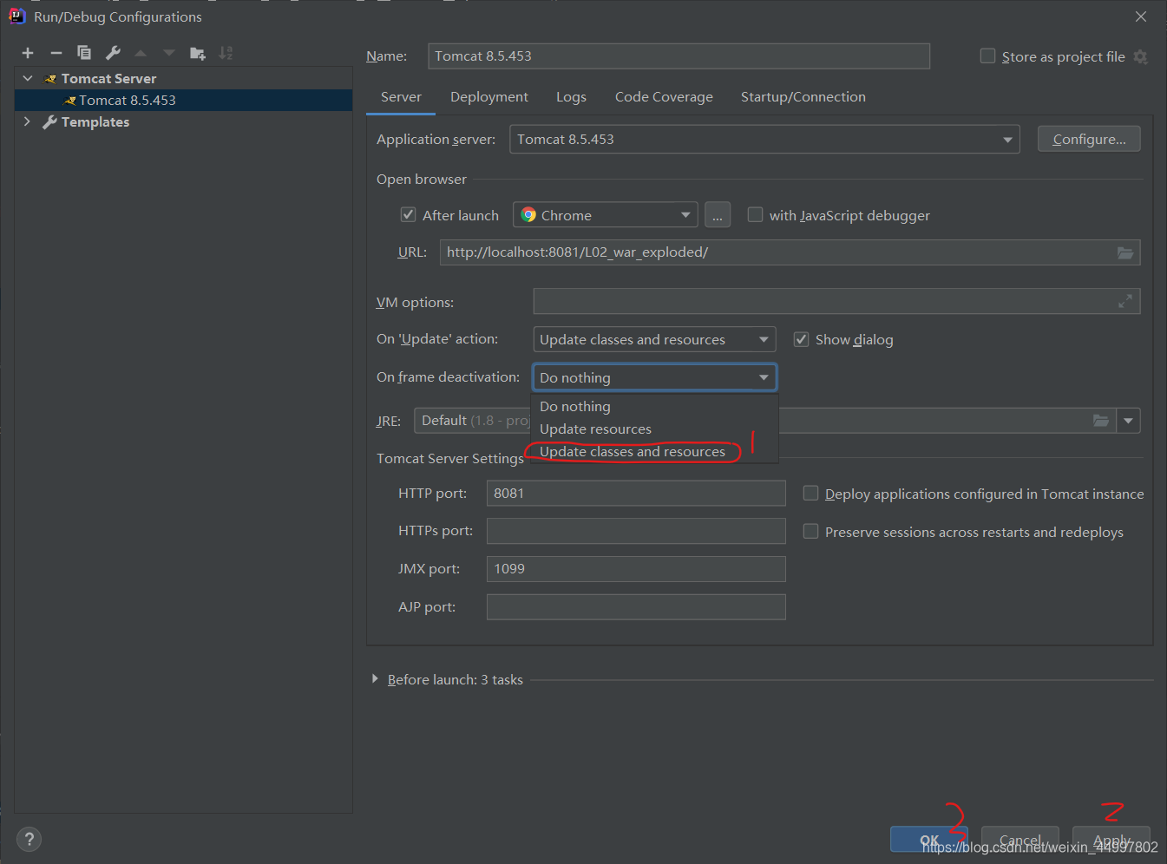1167x864 pixels.
Task: Click gear icon beside Store as project file
Action: click(x=1141, y=56)
